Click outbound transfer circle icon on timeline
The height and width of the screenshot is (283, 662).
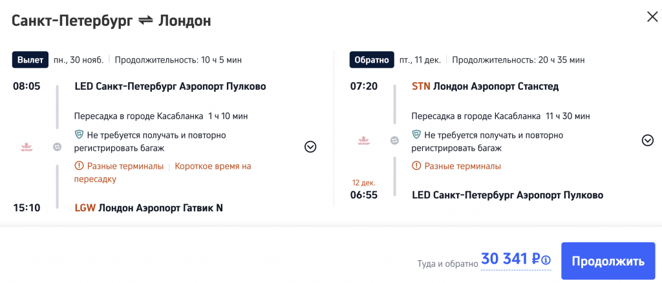pos(57,147)
